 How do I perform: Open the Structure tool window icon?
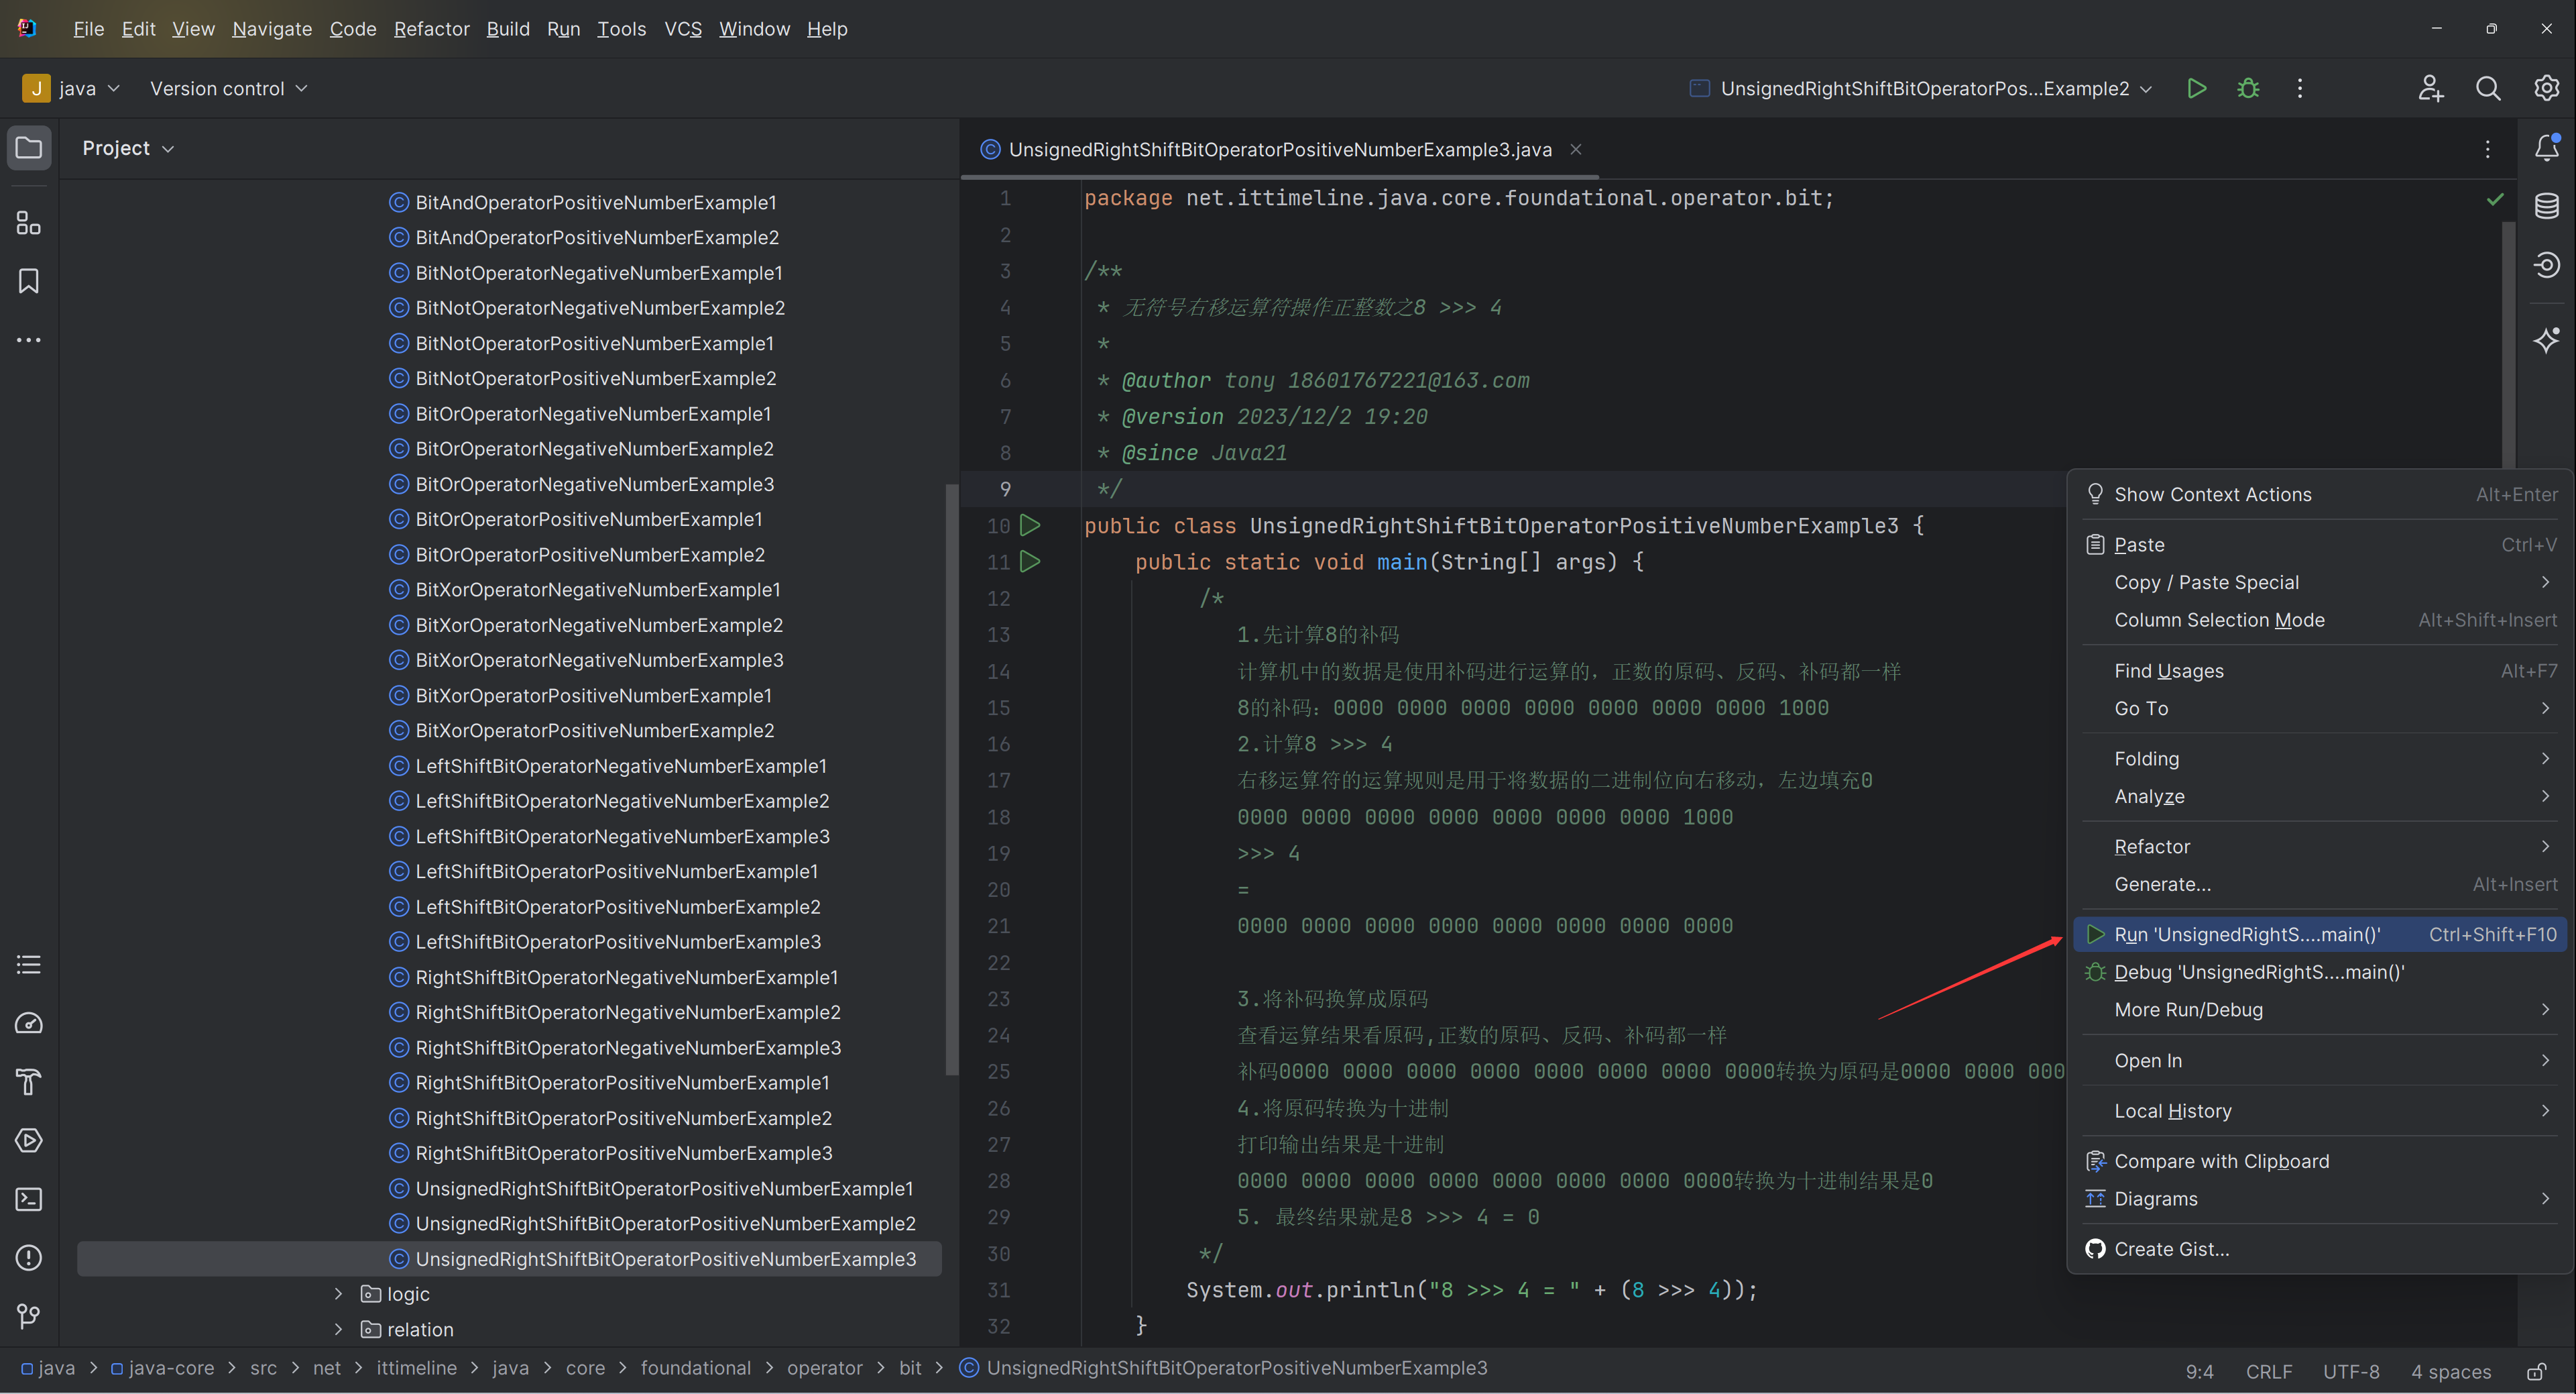coord(29,222)
